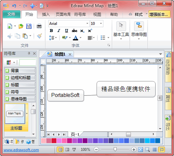Click the zoom region magnifier icon
This screenshot has height=156, width=174.
(147, 149)
